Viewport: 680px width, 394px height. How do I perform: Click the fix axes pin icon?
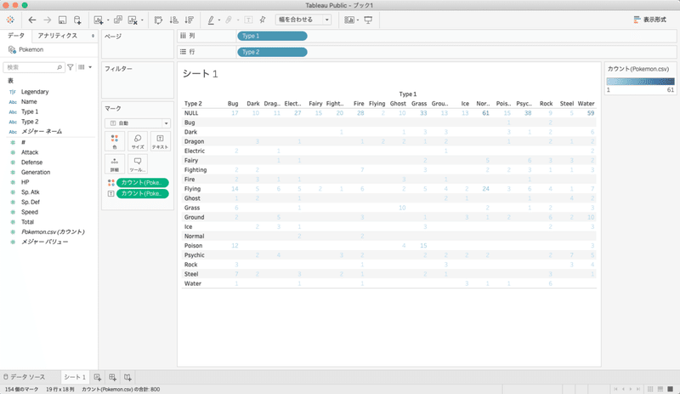click(x=263, y=20)
